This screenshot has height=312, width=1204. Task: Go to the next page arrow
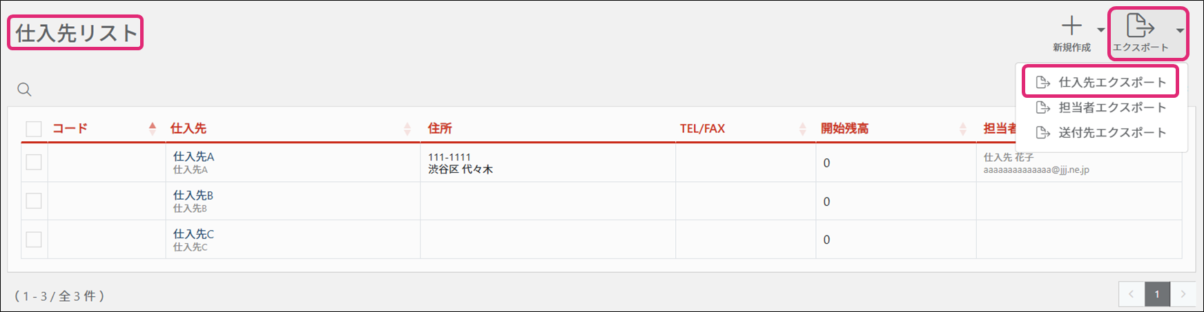pyautogui.click(x=1183, y=295)
